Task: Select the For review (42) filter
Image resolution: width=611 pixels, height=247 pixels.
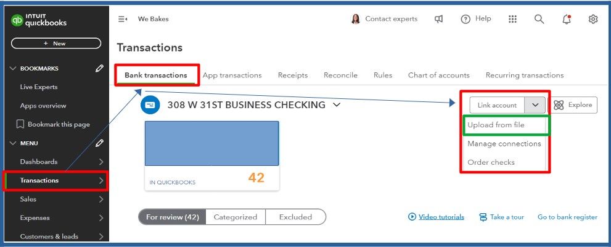Action: (x=172, y=217)
